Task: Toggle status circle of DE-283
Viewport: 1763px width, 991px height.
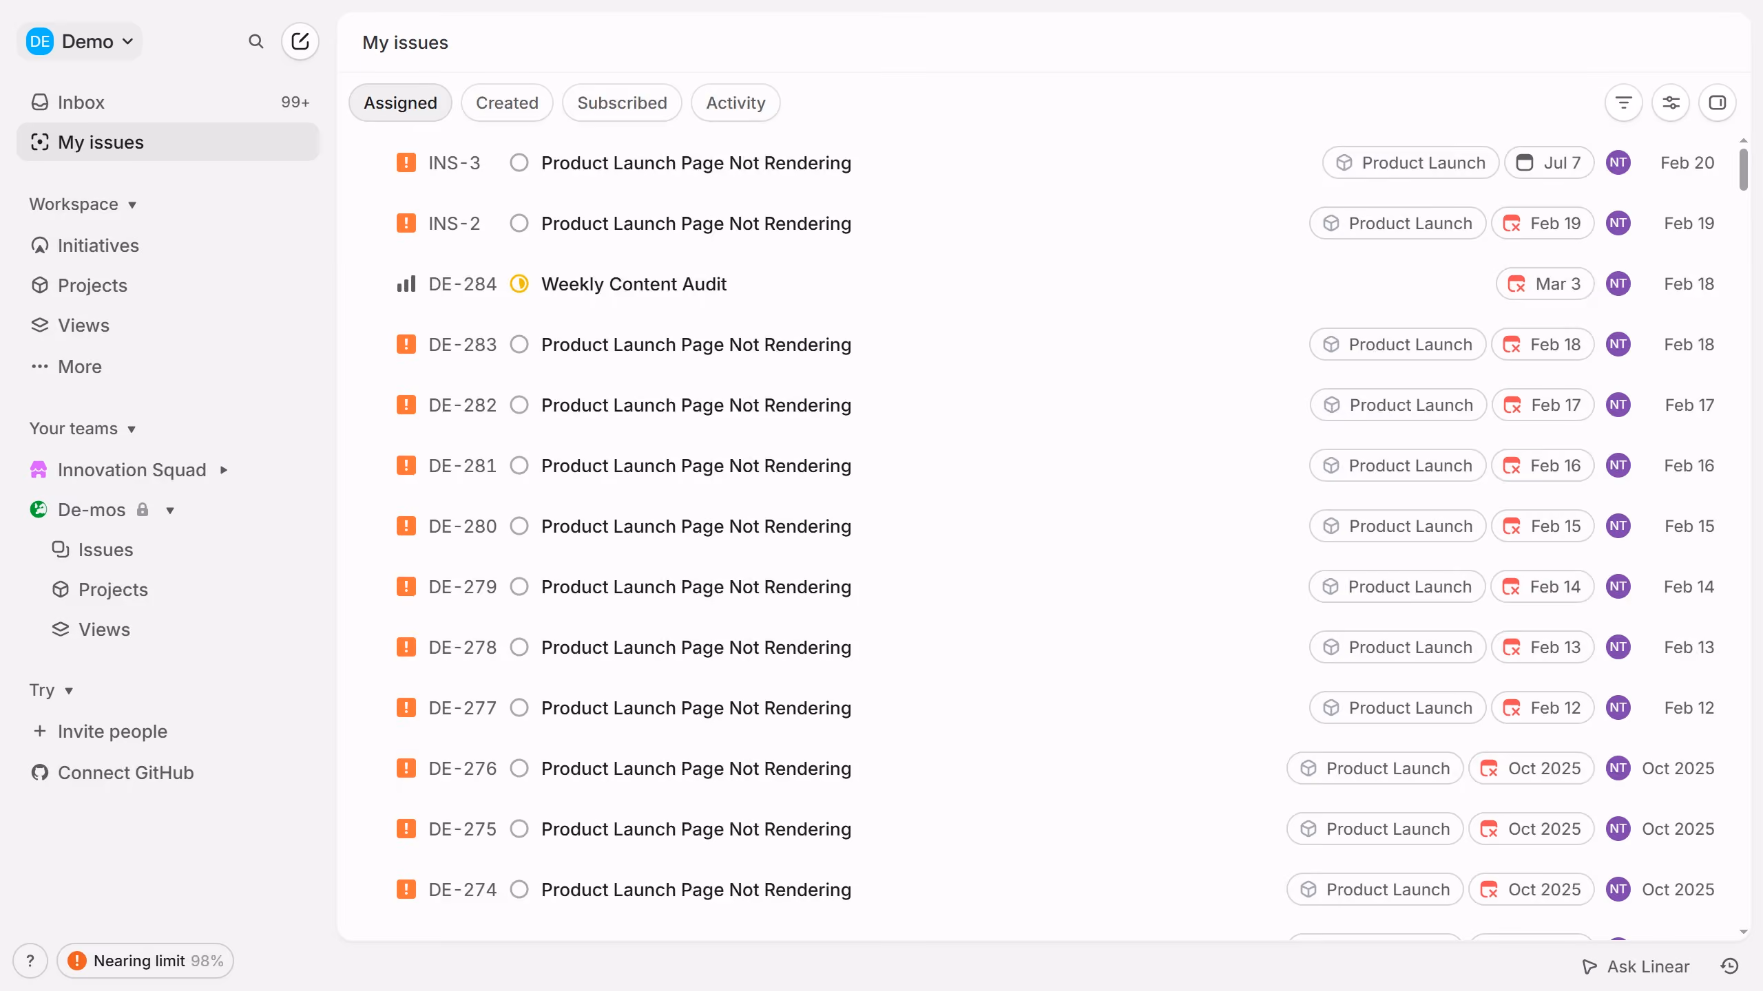Action: click(x=519, y=345)
